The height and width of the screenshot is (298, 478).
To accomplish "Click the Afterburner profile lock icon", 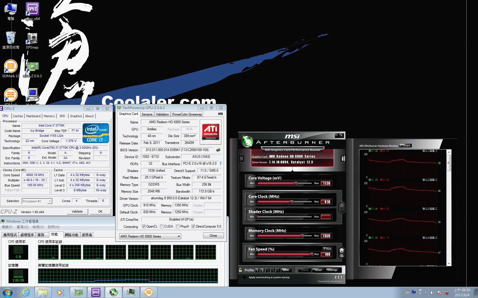I will [x=240, y=270].
